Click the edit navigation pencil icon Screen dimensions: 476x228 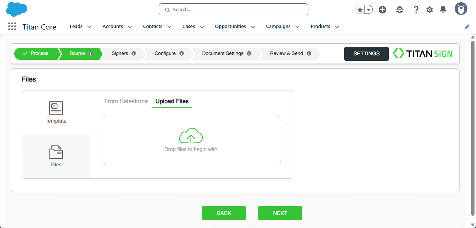point(467,27)
